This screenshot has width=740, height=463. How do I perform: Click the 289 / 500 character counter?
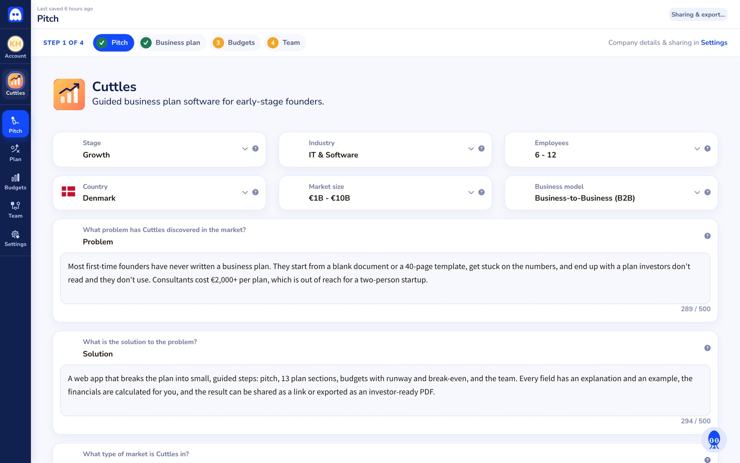696,309
